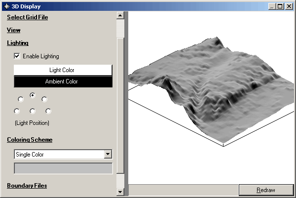Select the top-center light position radio
The image size is (296, 198).
(x=33, y=95)
